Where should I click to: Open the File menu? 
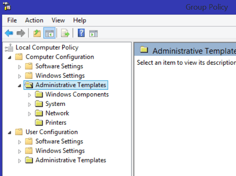click(12, 20)
